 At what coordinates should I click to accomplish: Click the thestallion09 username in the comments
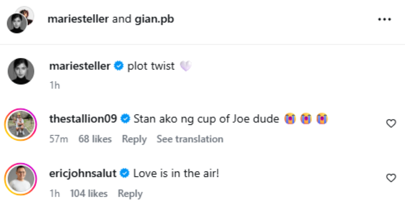click(83, 119)
